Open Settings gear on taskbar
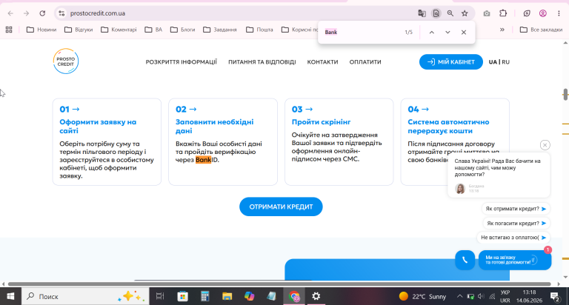The width and height of the screenshot is (569, 305). click(x=316, y=296)
